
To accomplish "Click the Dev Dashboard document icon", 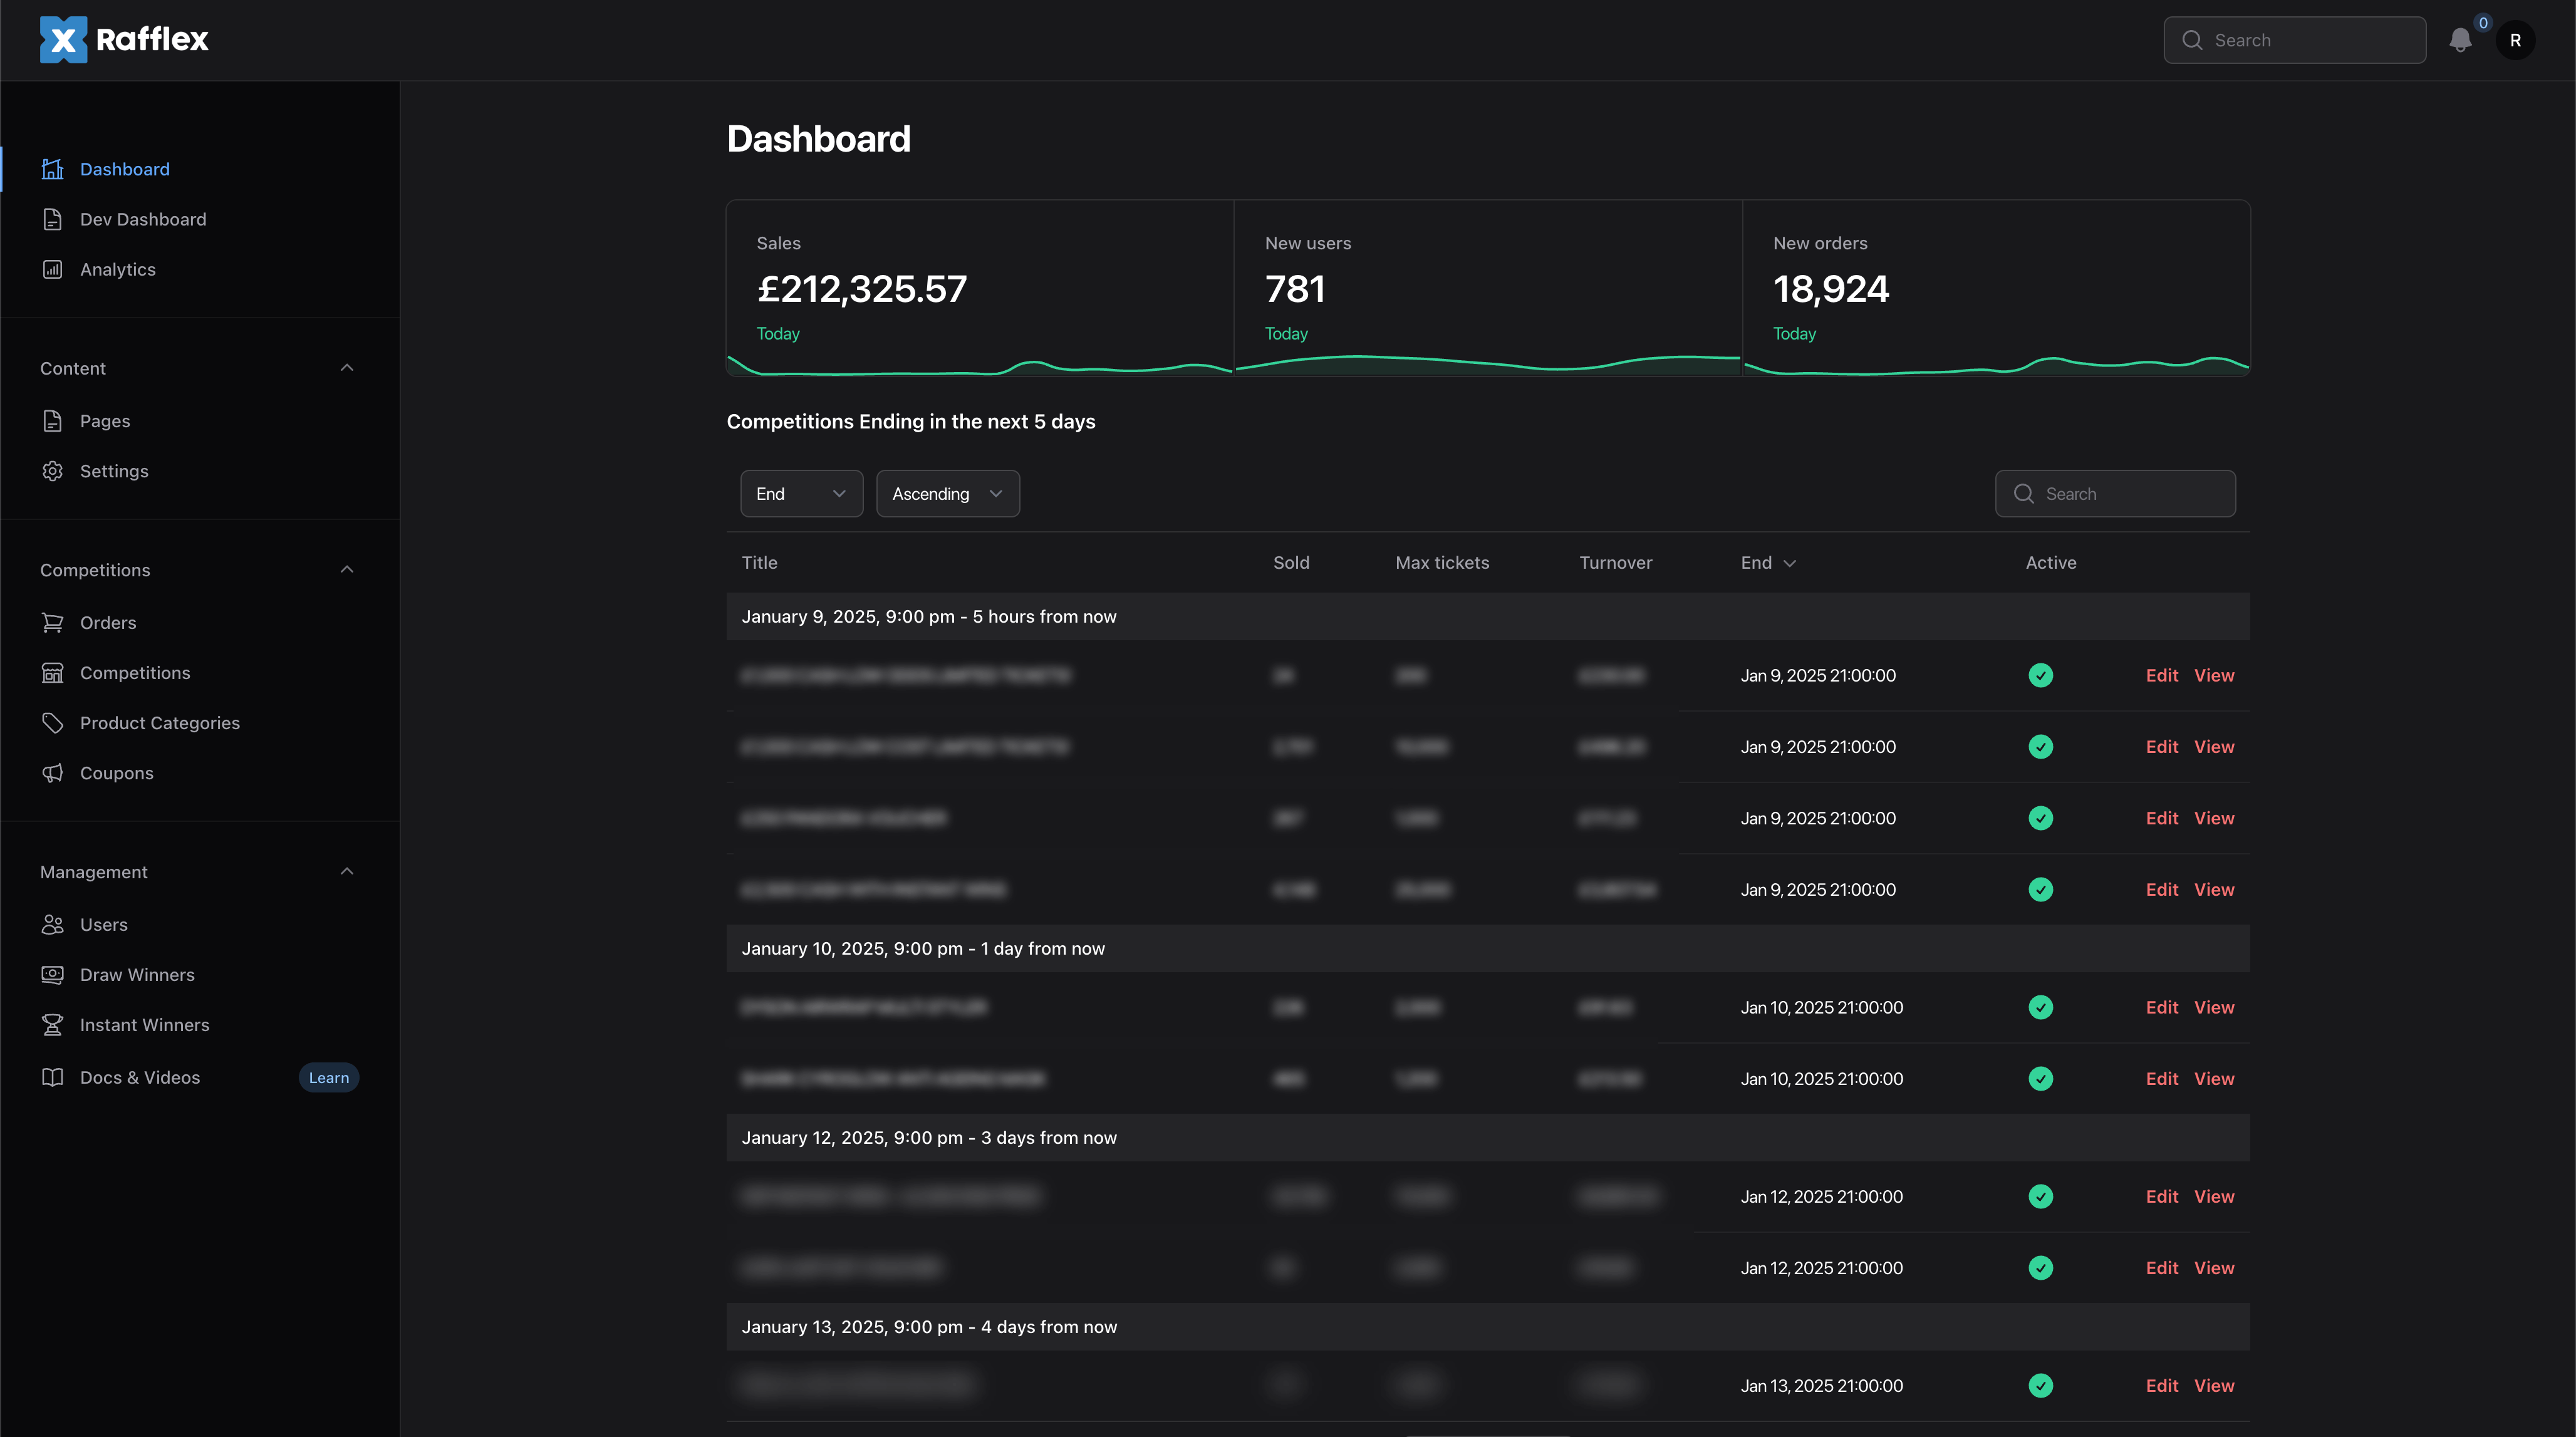I will click(x=53, y=219).
